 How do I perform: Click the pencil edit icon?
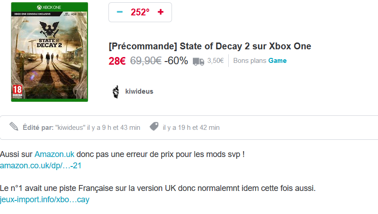point(14,127)
